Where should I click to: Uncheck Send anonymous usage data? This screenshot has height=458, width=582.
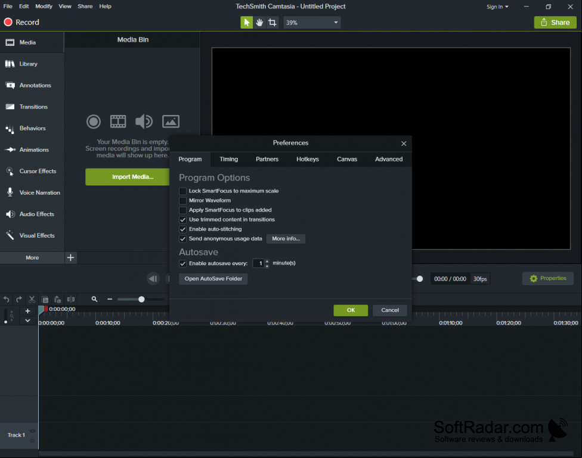(x=182, y=239)
